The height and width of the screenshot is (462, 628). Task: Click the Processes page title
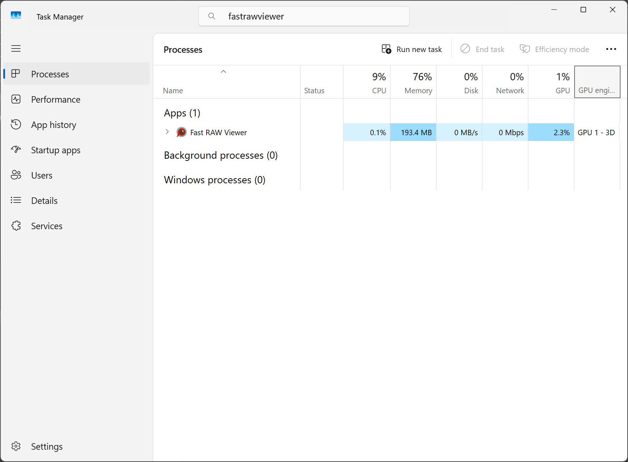tap(183, 50)
